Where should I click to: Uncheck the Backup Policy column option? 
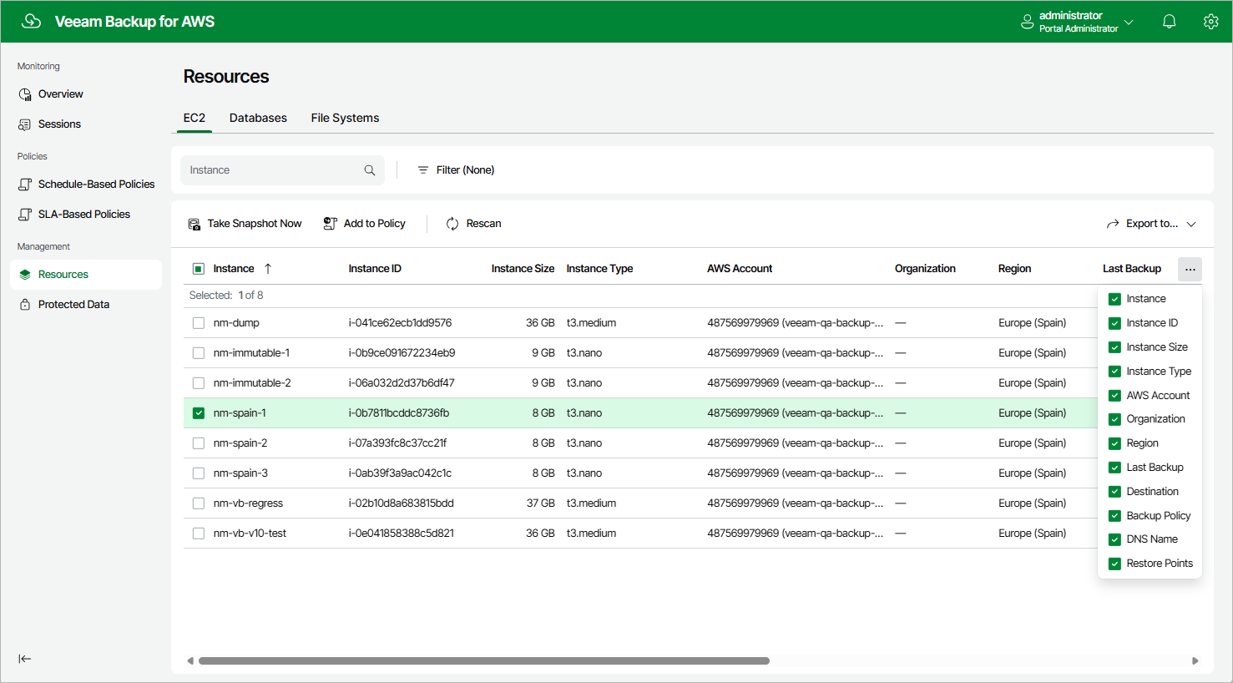click(x=1114, y=516)
